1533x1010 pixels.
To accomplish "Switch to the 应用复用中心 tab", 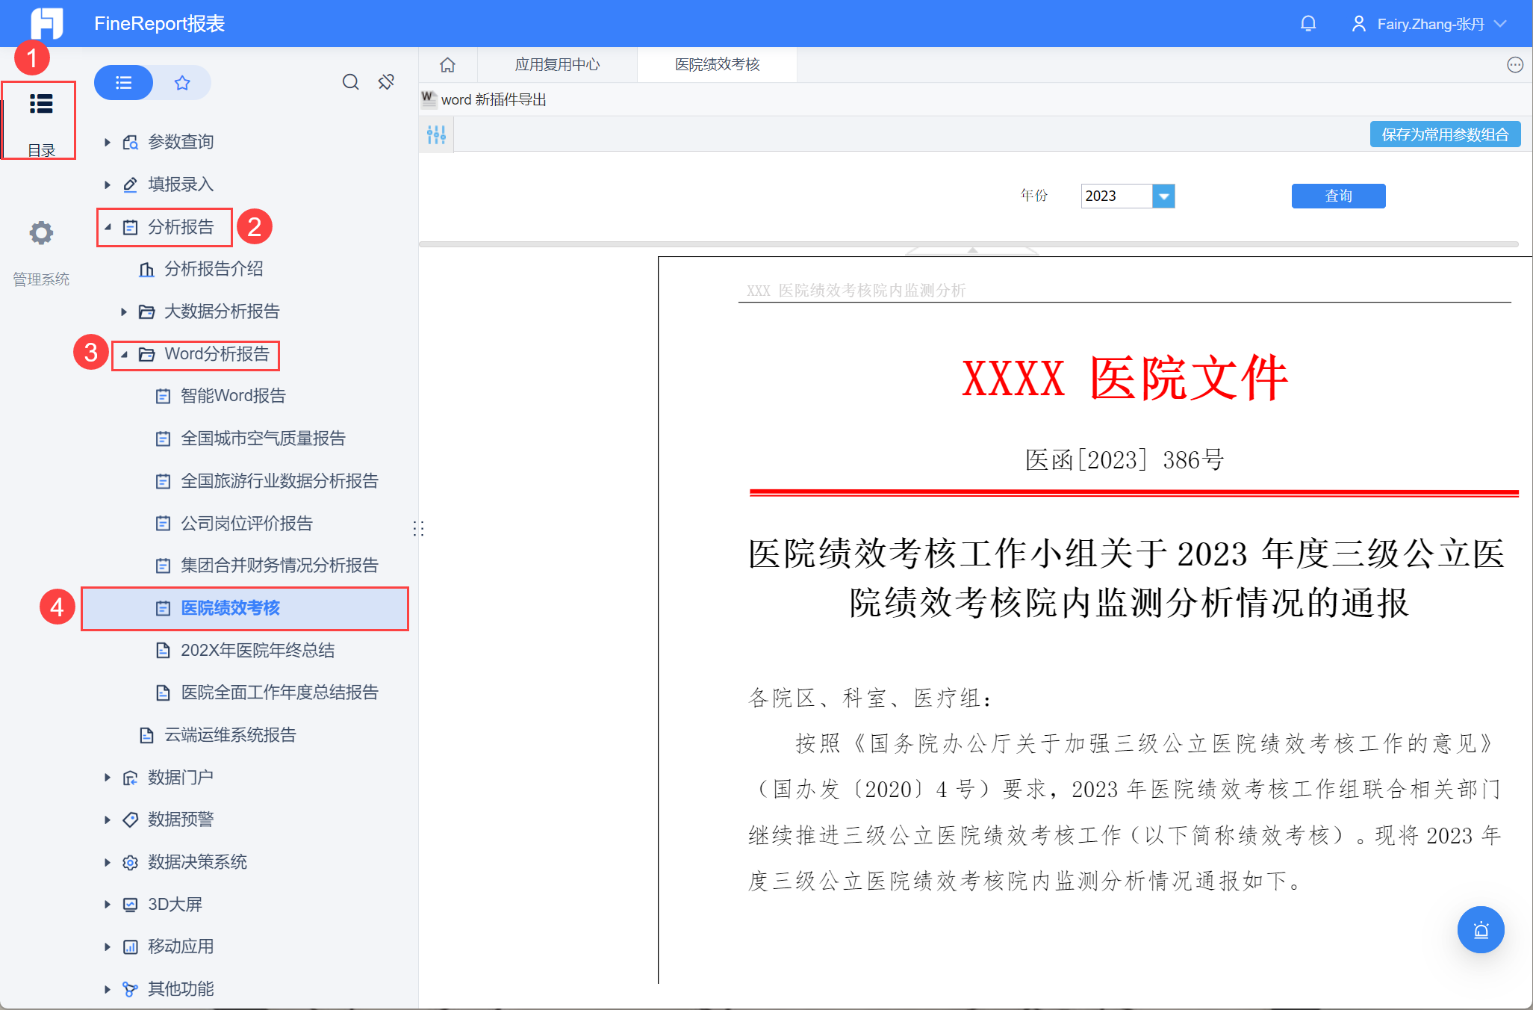I will (557, 65).
